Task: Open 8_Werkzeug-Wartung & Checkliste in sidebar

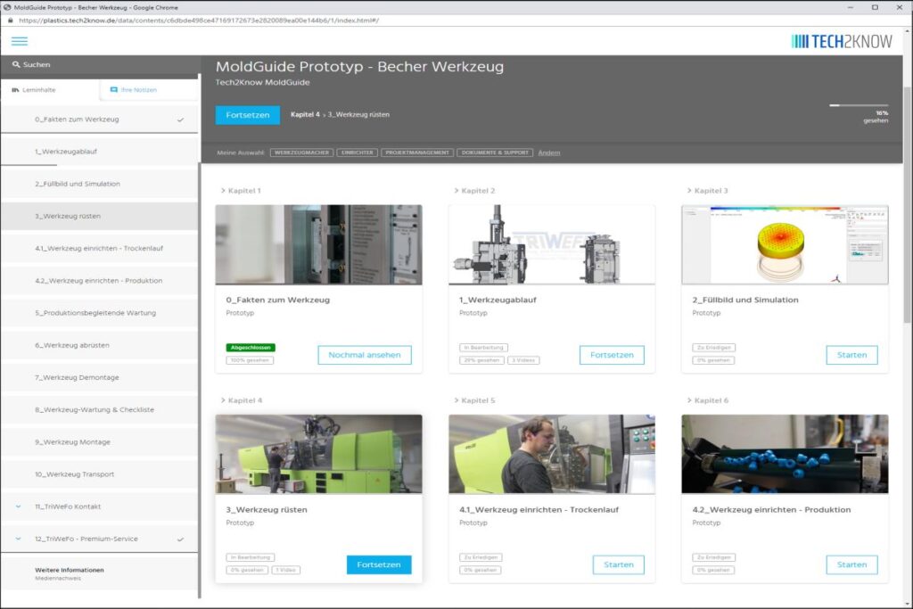Action: [x=100, y=410]
